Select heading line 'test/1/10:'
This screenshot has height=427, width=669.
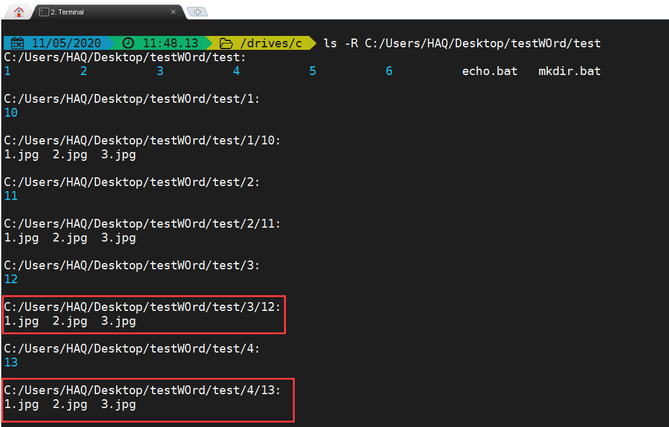pos(143,141)
